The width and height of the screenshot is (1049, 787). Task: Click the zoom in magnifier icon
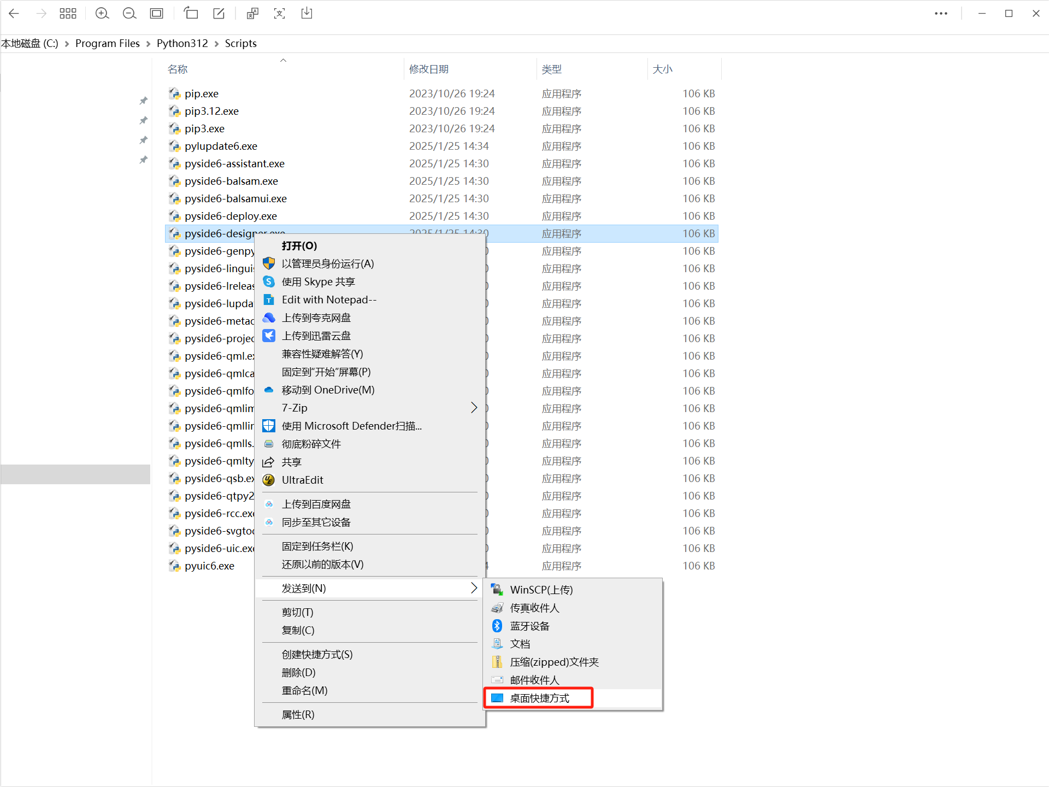click(x=102, y=14)
